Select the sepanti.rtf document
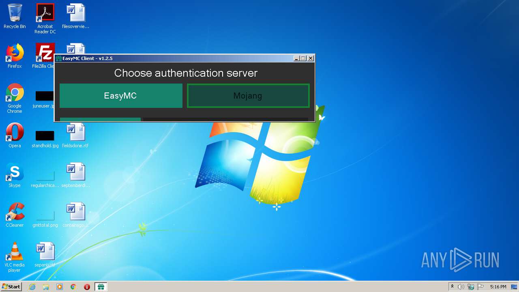 point(45,255)
